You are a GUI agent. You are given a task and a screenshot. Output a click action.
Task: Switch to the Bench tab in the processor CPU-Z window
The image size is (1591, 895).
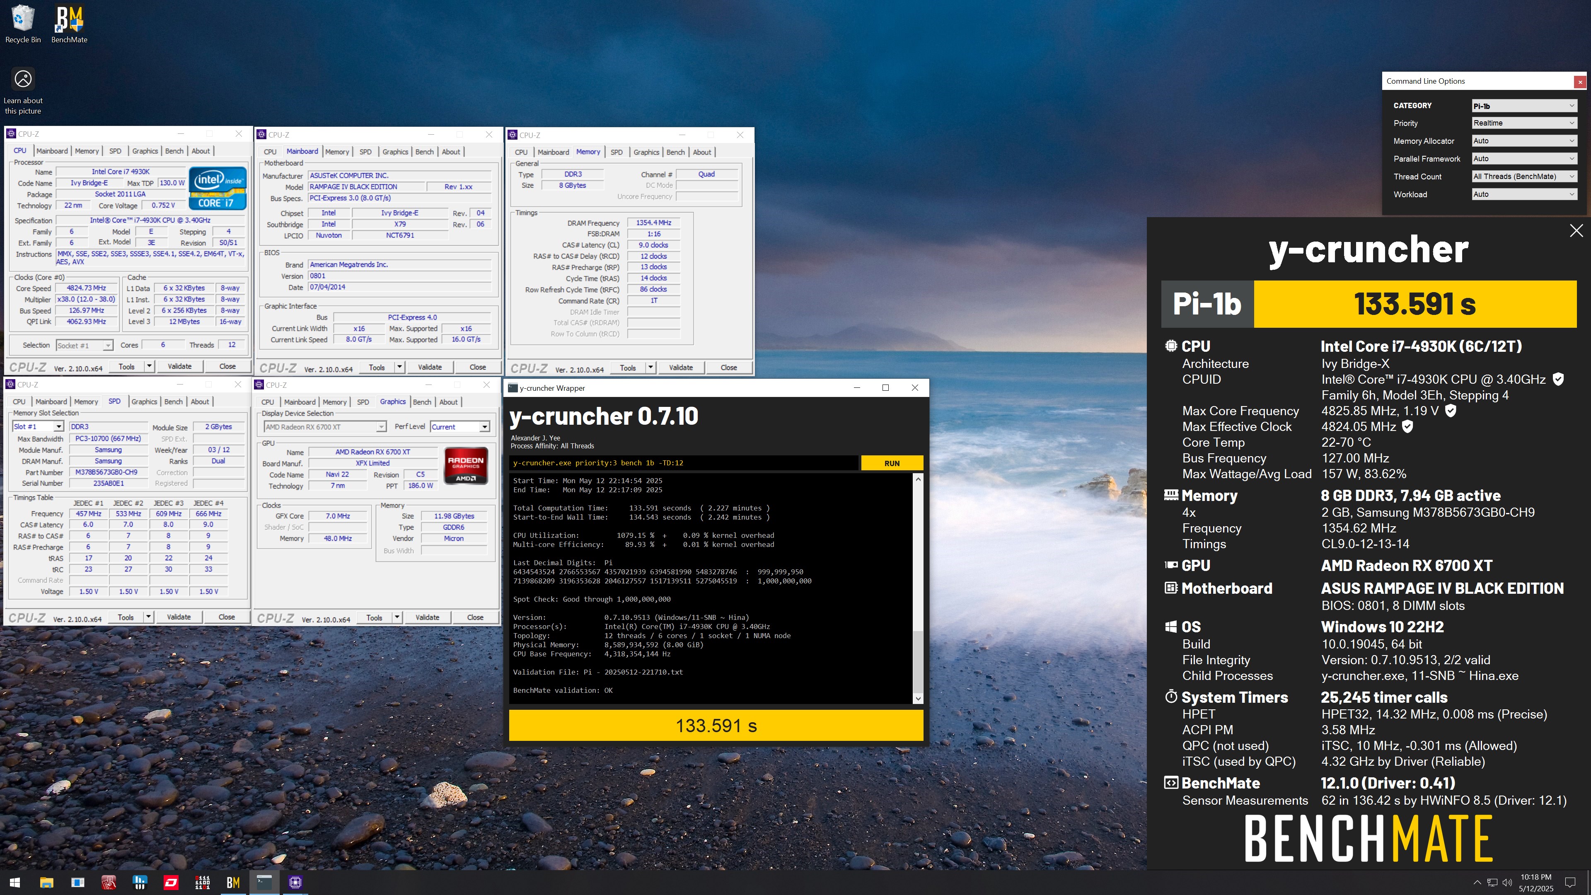(174, 151)
